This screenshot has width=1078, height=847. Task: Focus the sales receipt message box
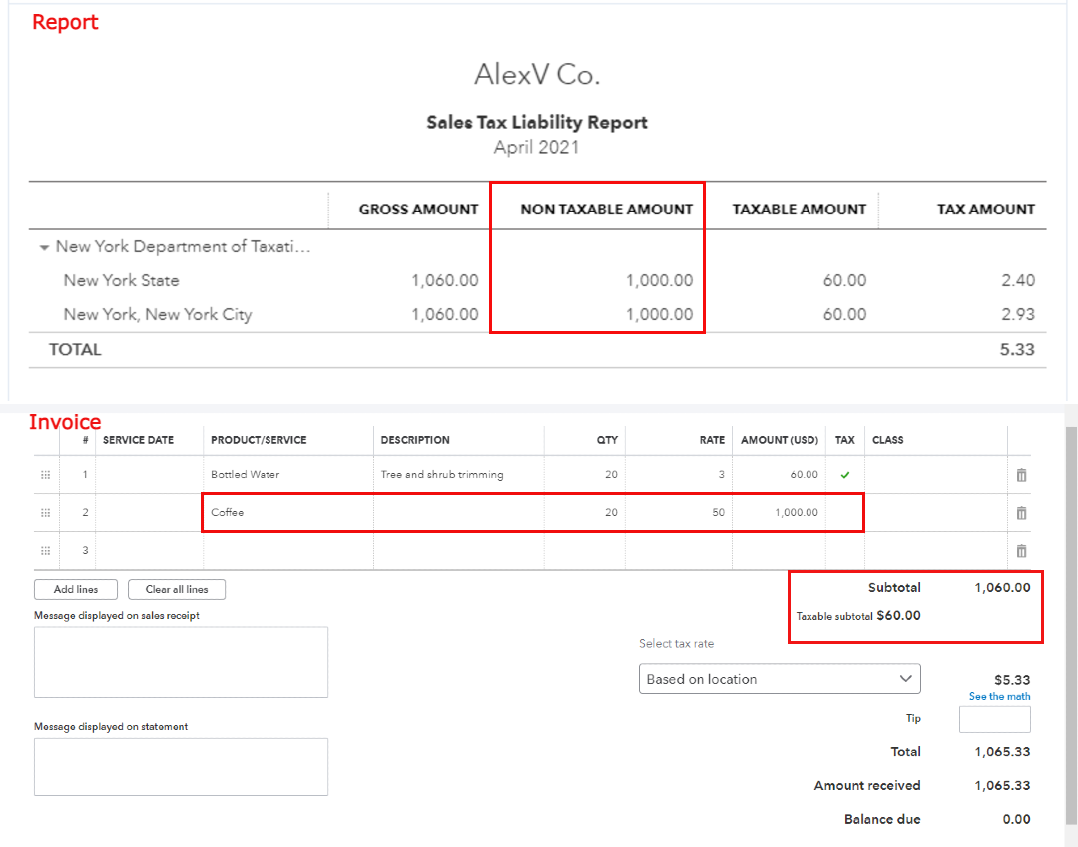[181, 661]
